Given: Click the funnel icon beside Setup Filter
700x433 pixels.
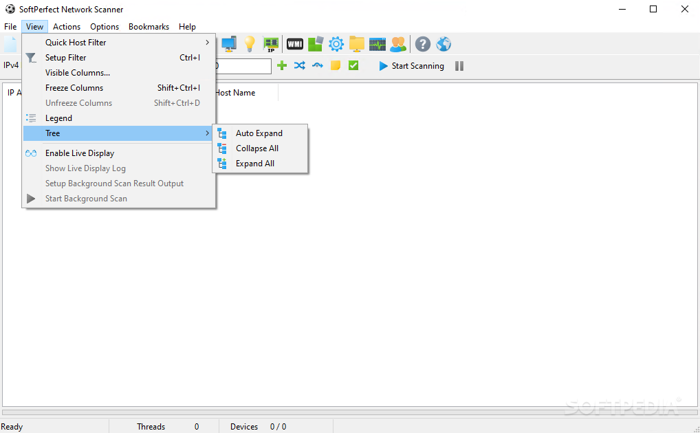Looking at the screenshot, I should (x=30, y=58).
